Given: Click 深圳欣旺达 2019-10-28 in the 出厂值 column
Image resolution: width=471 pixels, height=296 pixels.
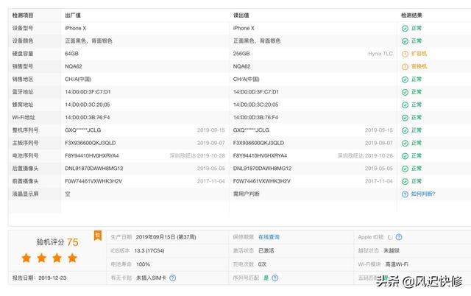Looking at the screenshot, I should 197,155.
